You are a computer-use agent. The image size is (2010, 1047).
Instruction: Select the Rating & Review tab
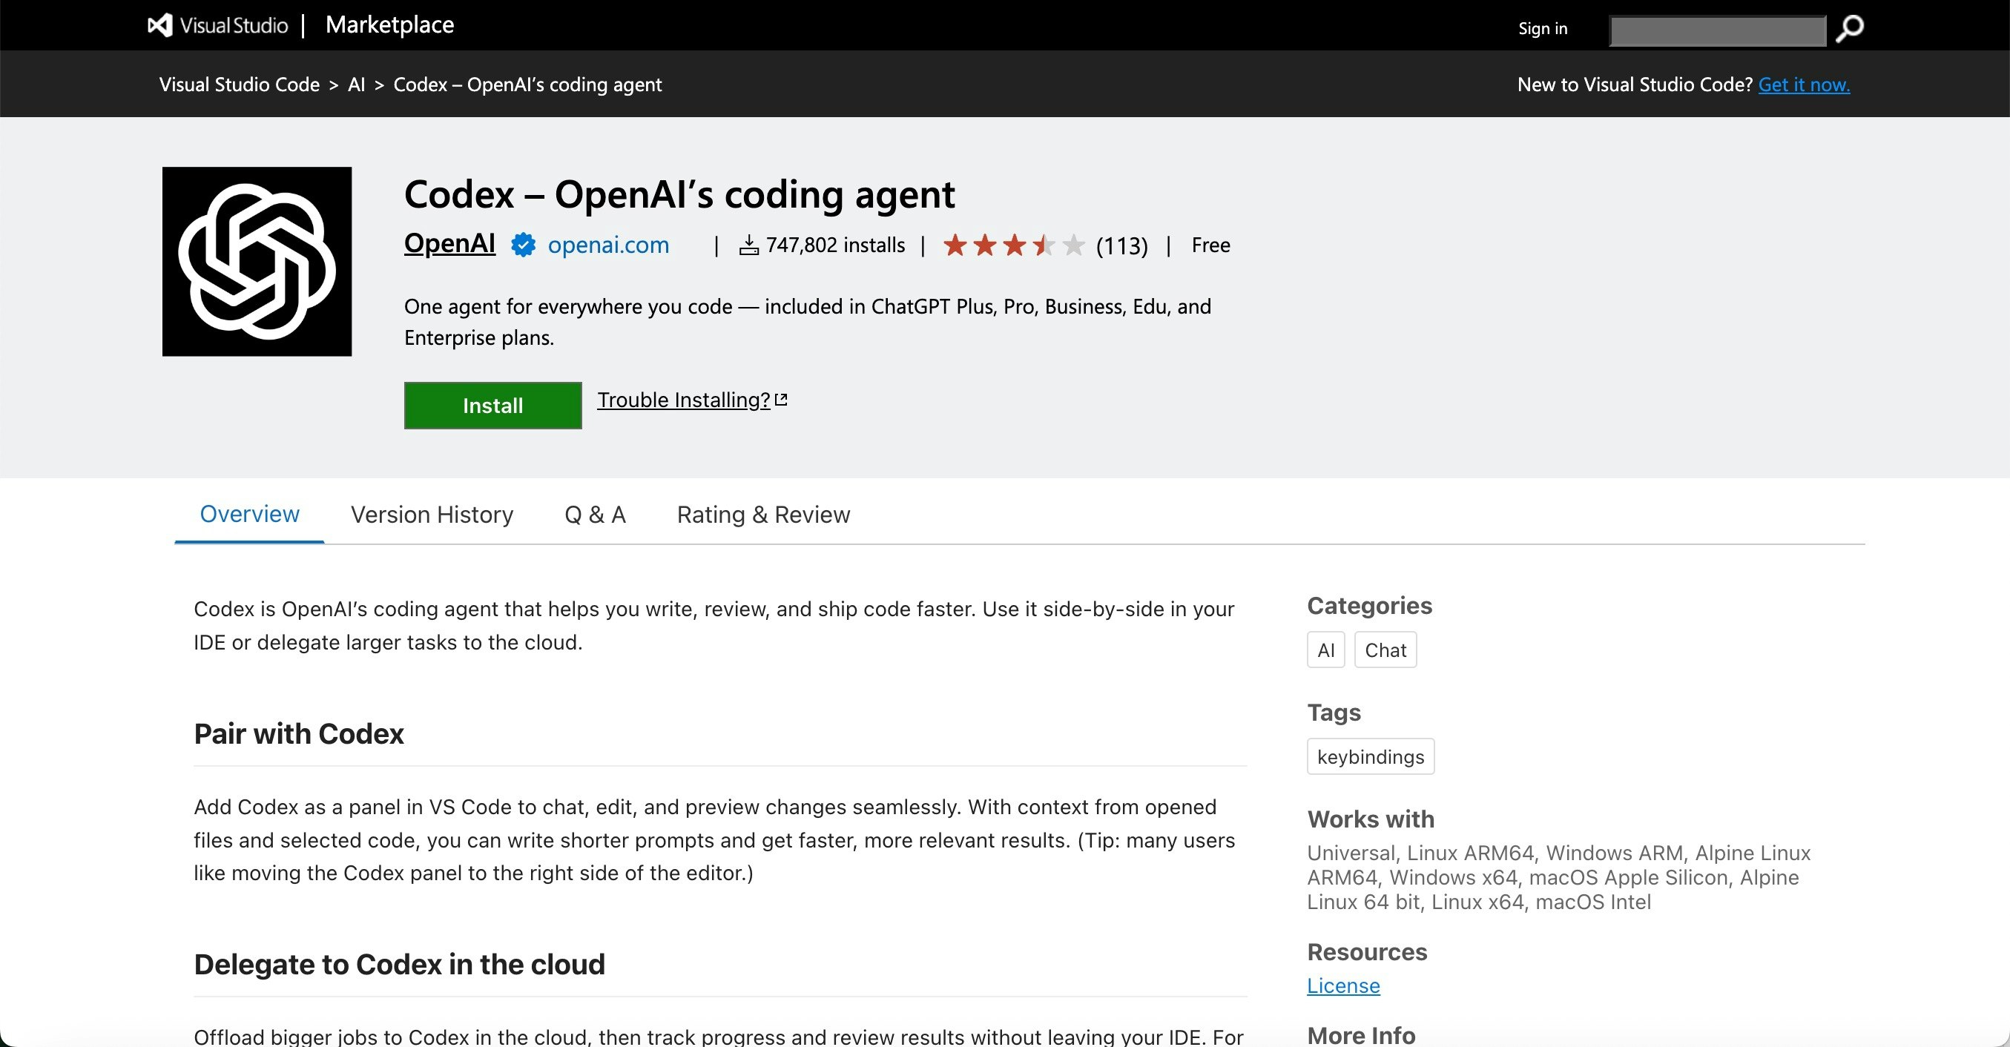click(x=763, y=515)
